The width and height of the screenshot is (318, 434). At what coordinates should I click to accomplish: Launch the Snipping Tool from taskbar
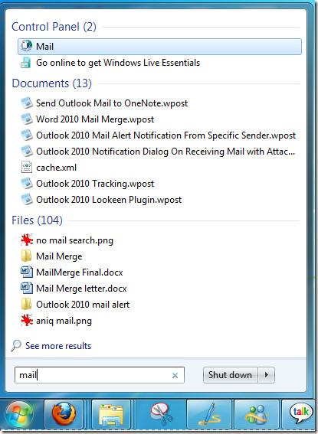[x=162, y=414]
